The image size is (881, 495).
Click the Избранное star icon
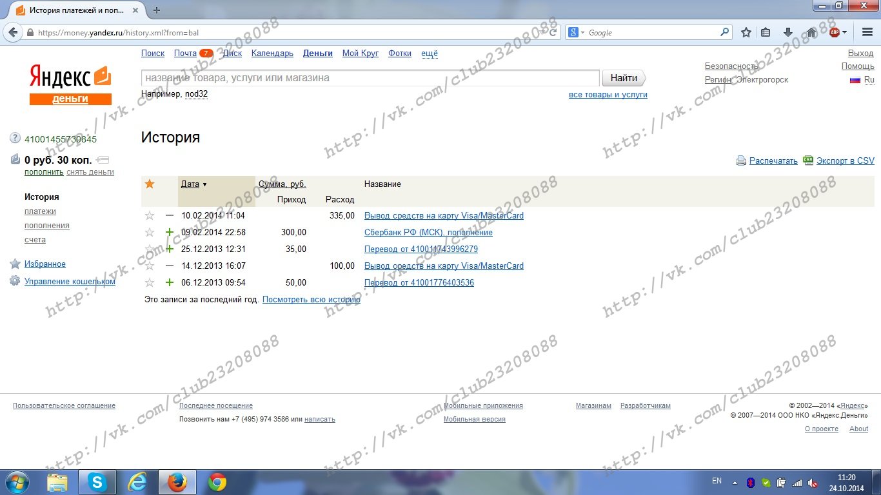(x=15, y=264)
